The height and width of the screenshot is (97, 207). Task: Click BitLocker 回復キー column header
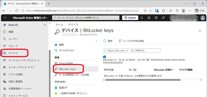(164, 70)
